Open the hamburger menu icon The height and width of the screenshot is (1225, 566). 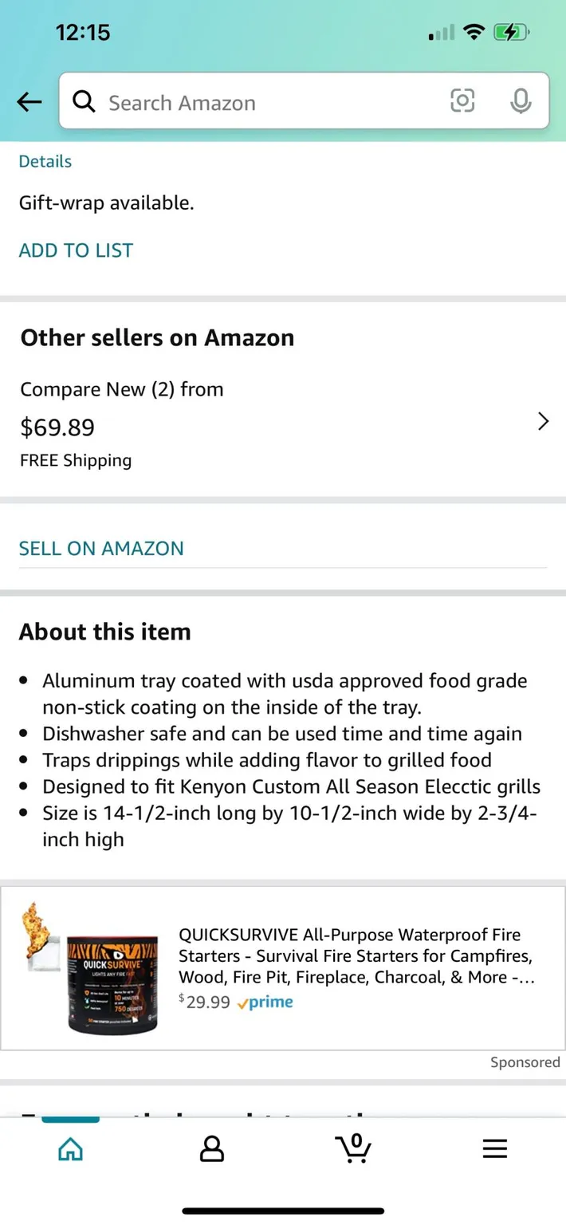(494, 1148)
